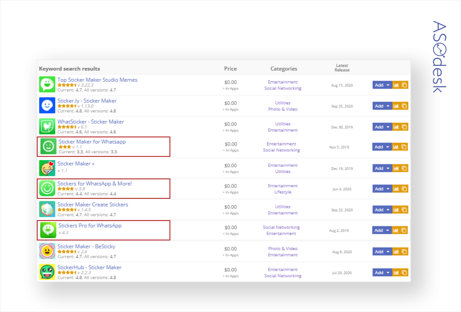
Task: Open statistics chart for Sticker Maker - BeSticky
Action: (396, 252)
